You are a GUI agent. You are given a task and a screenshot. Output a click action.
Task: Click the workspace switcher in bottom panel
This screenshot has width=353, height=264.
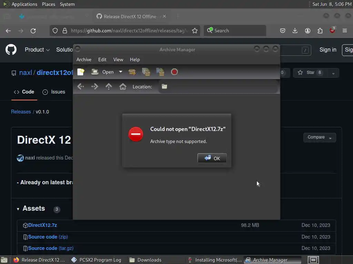313,260
